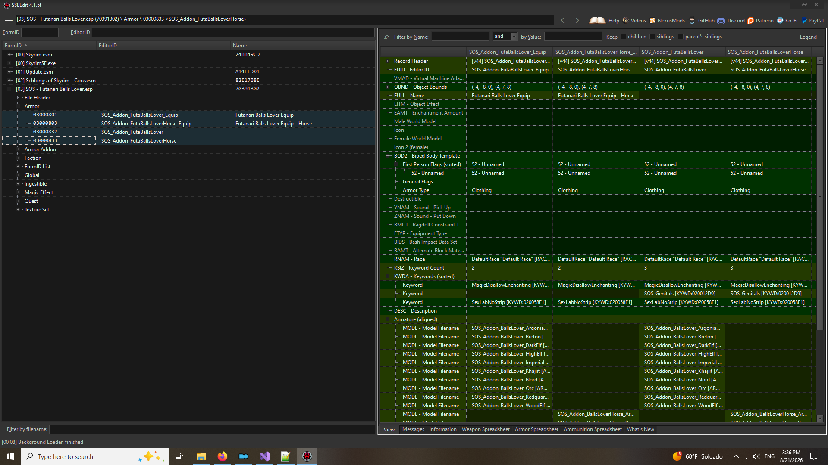
Task: Open File Explorer from the taskbar
Action: pyautogui.click(x=201, y=456)
